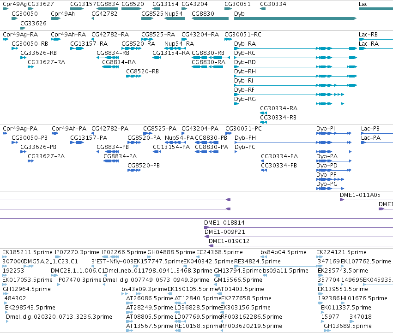The height and width of the screenshot is (333, 393).
Task: Open the "Cpr49Ah-PA" protein label
Action: (x=69, y=129)
